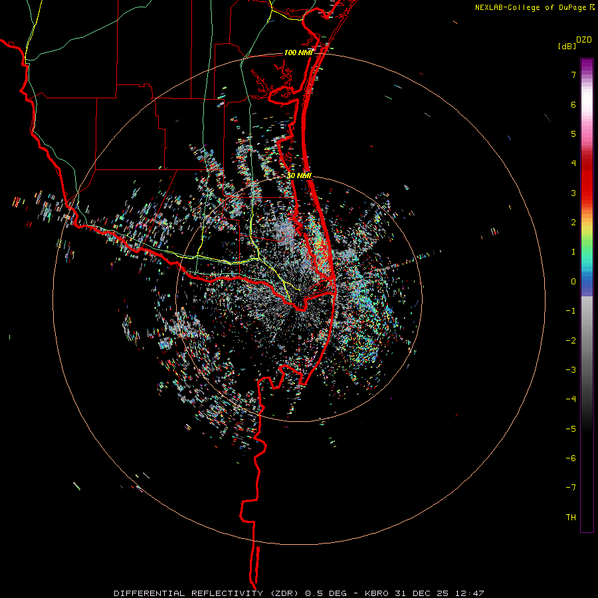Click the -7 value on color scale
Screen dimensions: 598x598
571,488
